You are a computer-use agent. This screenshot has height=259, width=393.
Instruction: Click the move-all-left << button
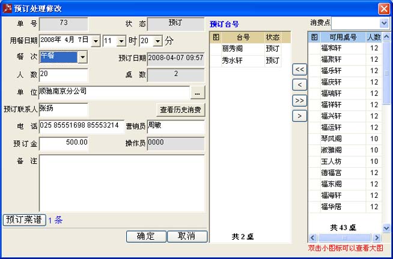pos(299,69)
